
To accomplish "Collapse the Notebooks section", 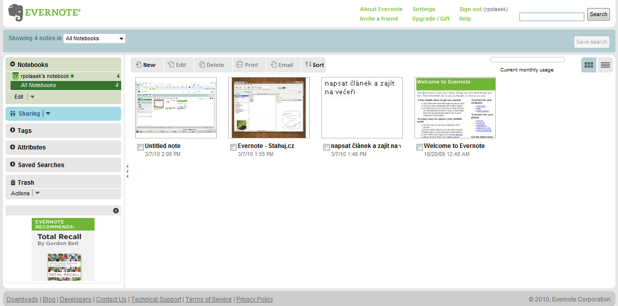I will tap(13, 64).
